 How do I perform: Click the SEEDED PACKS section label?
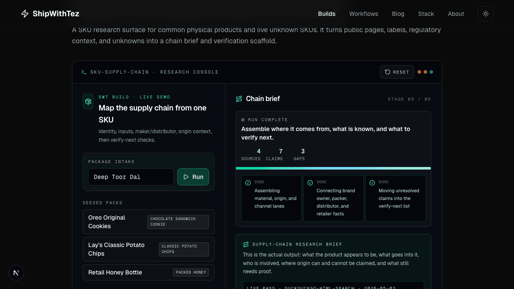click(102, 203)
